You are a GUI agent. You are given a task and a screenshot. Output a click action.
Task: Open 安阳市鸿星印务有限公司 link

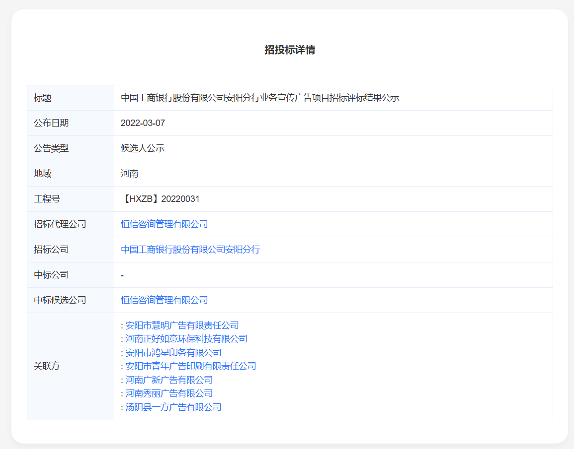pos(173,353)
